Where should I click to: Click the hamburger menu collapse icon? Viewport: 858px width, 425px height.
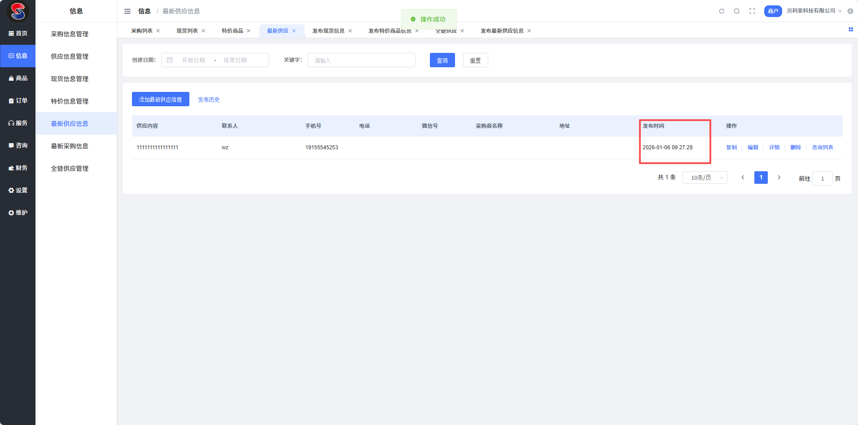(x=127, y=11)
